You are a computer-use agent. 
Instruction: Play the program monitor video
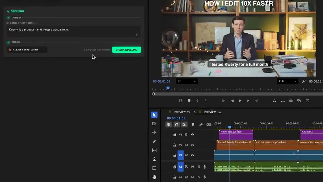pos(240,101)
